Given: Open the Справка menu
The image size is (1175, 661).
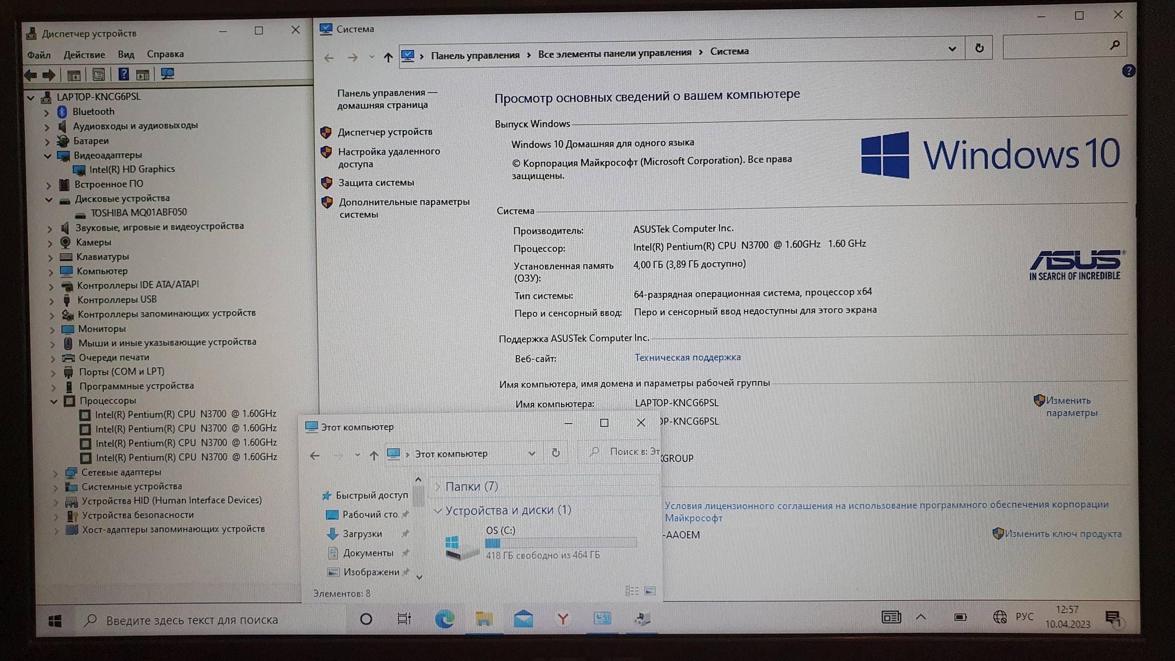Looking at the screenshot, I should coord(165,54).
